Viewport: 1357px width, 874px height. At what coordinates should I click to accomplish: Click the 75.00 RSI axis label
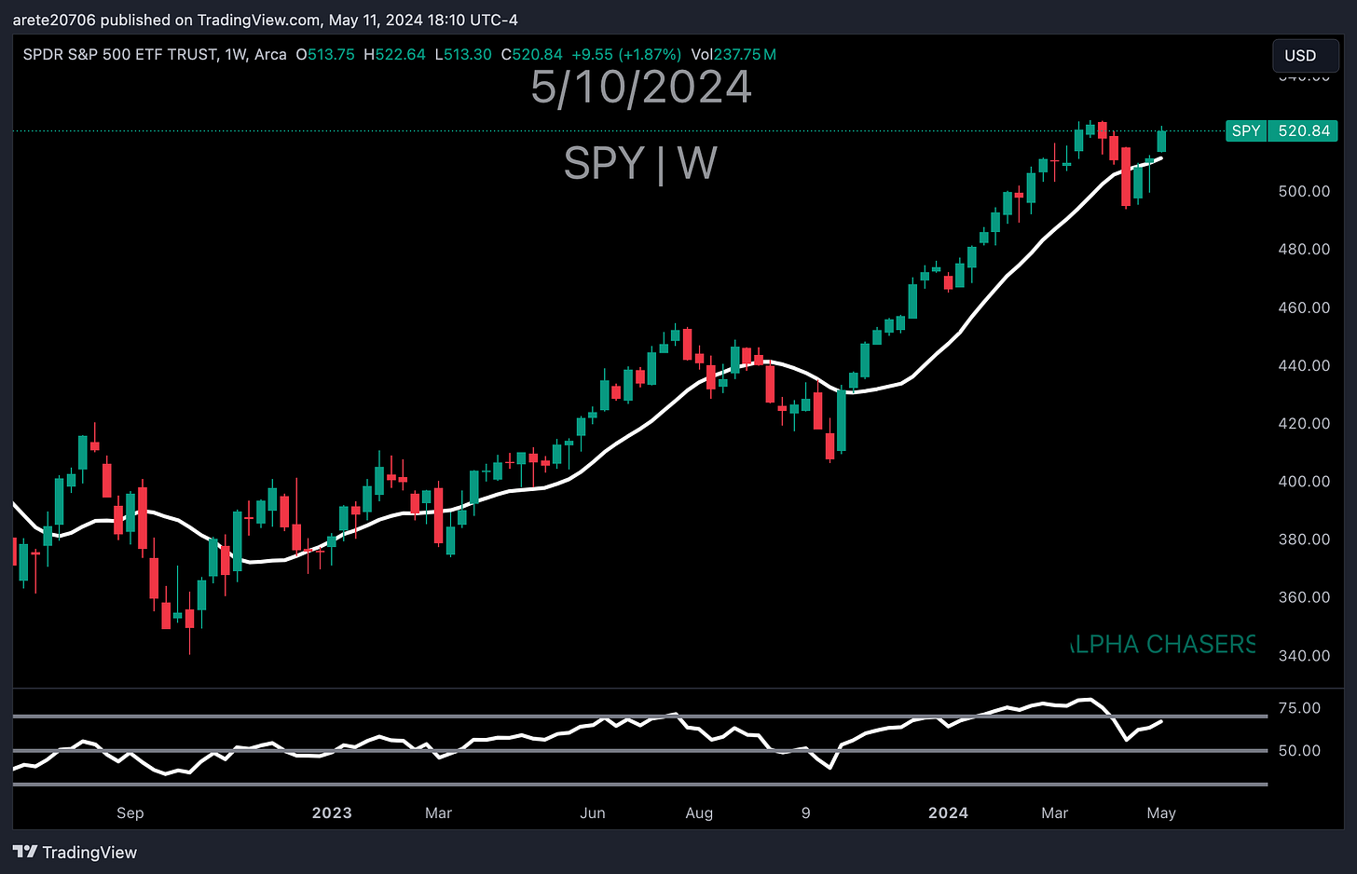click(x=1299, y=708)
